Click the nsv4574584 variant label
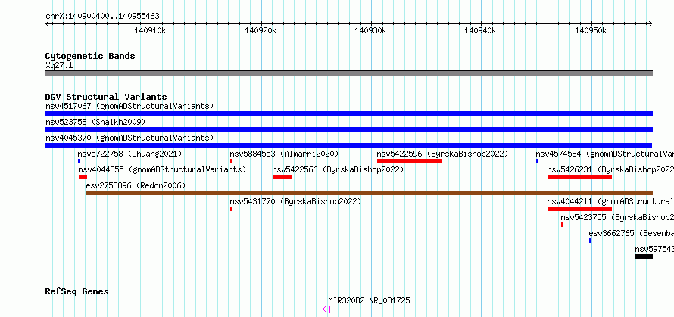This screenshot has height=317, width=674. pos(605,154)
